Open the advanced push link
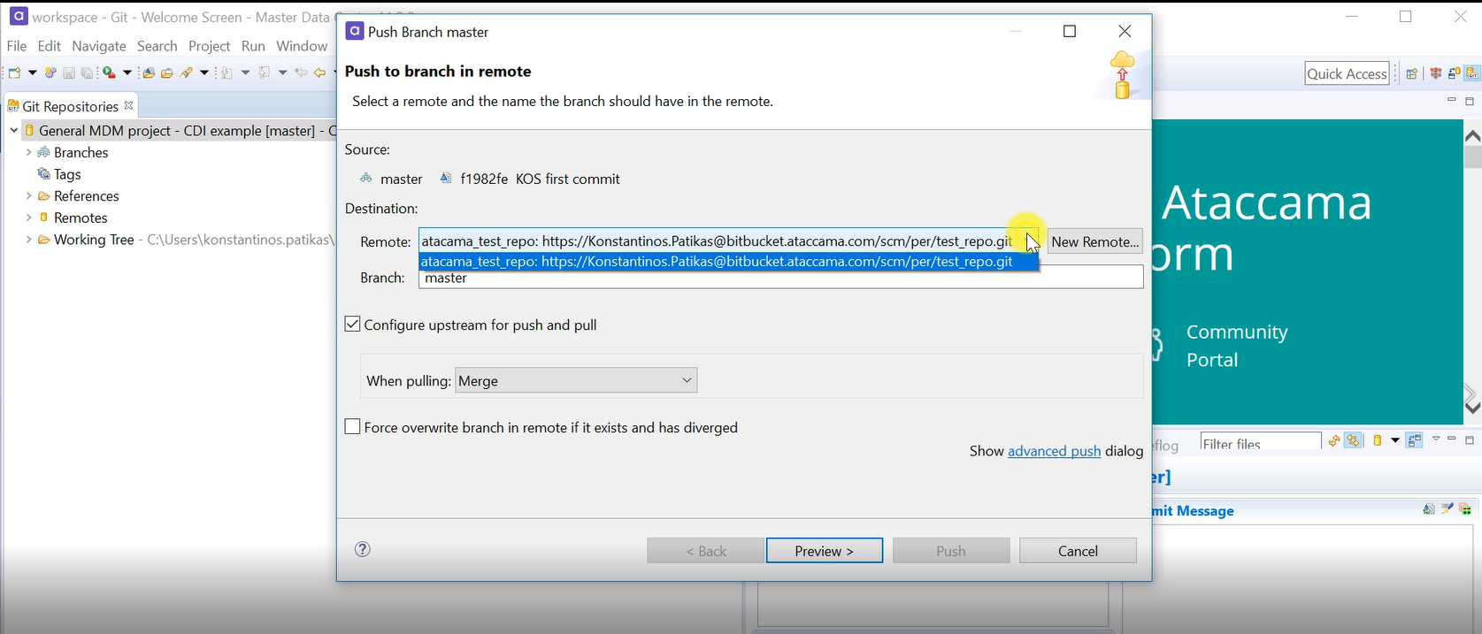Screen dimensions: 1482x634 tap(1054, 451)
